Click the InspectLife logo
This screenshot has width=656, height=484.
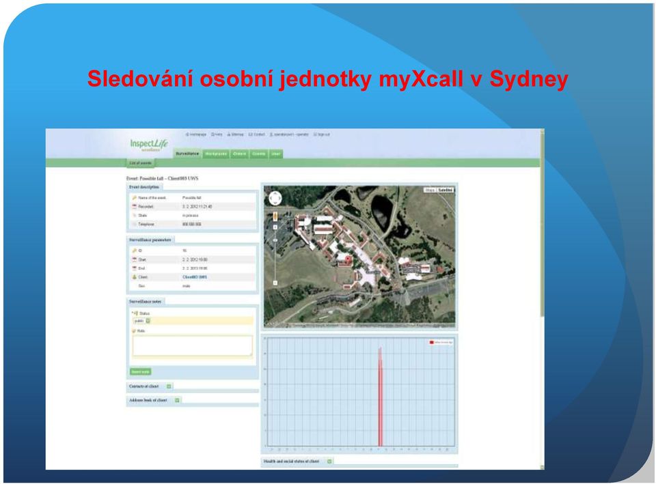(149, 145)
